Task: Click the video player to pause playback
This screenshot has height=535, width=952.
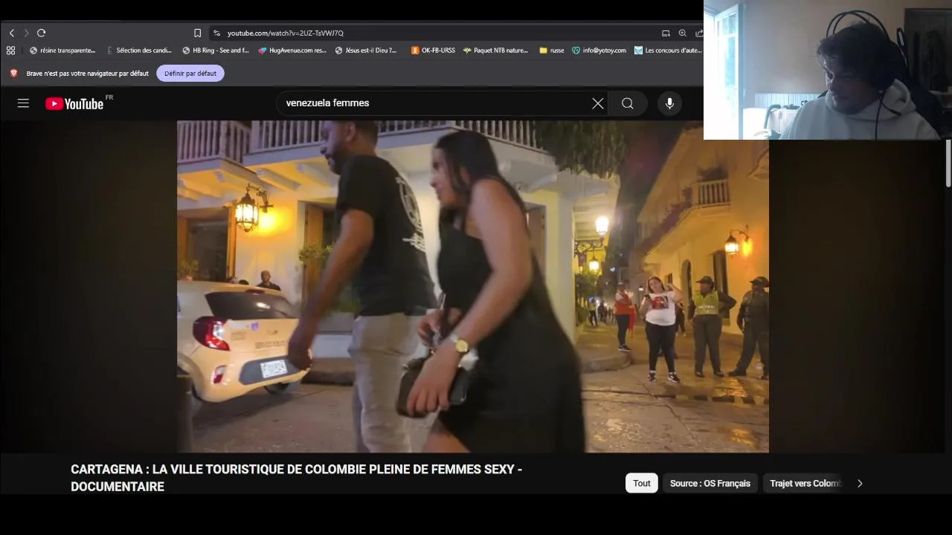Action: pyautogui.click(x=473, y=286)
